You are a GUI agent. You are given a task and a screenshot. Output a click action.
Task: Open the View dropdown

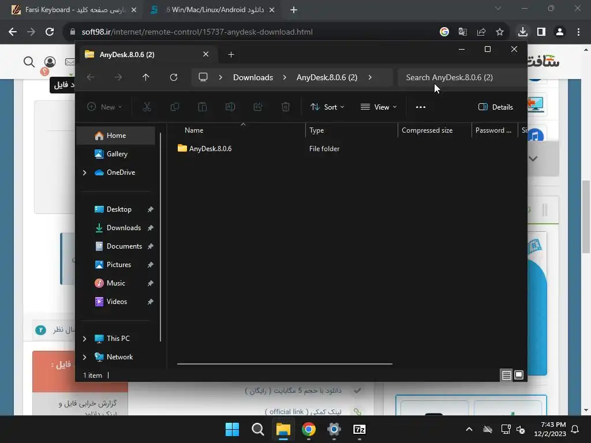379,107
